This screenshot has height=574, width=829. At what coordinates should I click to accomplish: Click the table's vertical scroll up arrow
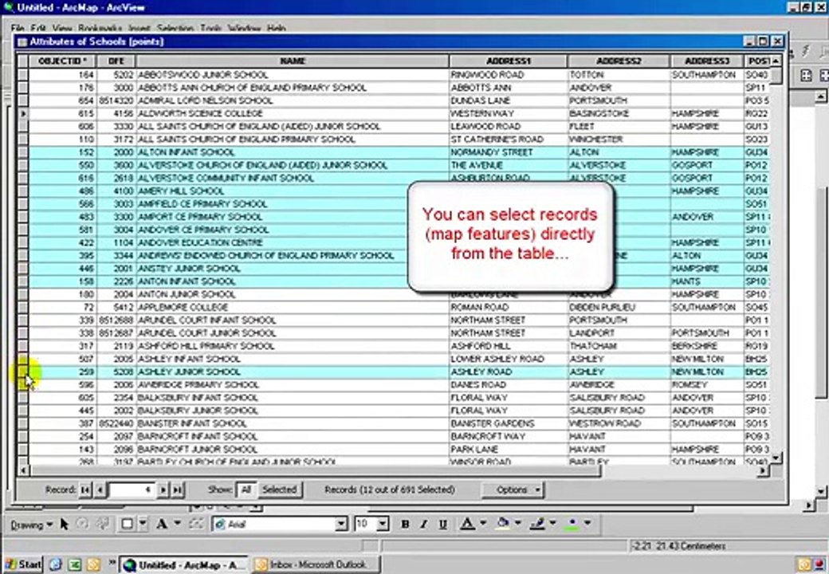[x=776, y=61]
